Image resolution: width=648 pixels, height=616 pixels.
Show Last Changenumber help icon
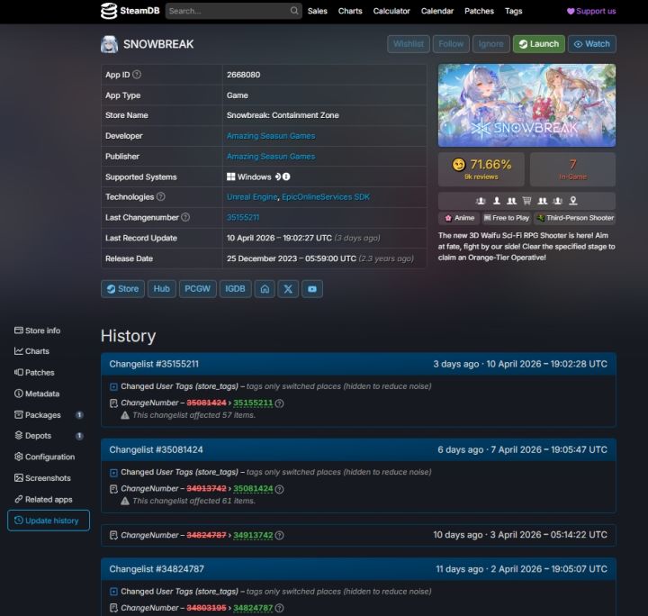(x=185, y=217)
